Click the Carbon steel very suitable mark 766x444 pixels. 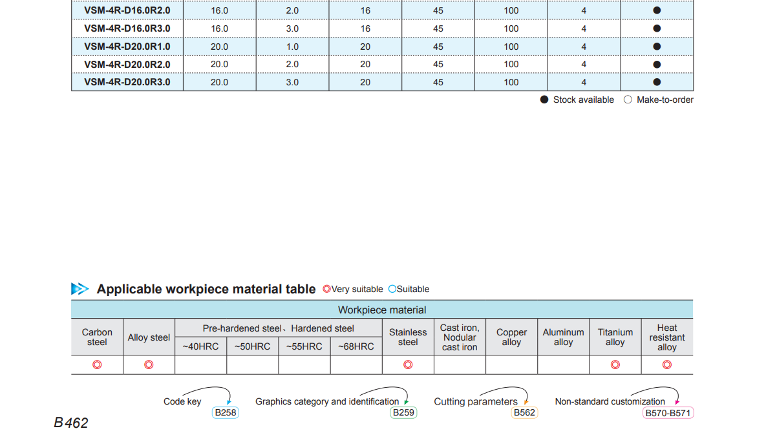coord(97,365)
